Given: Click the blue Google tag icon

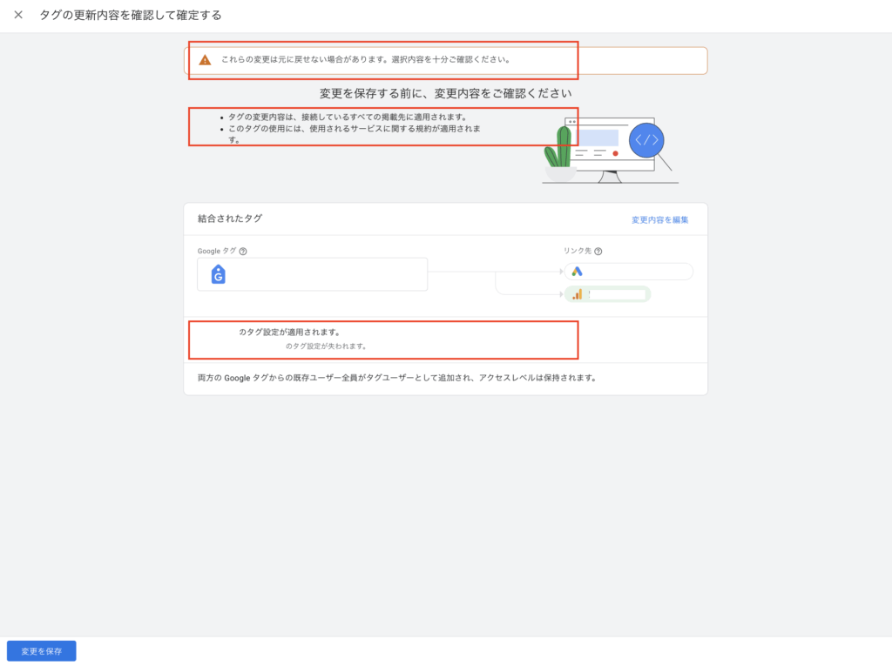Looking at the screenshot, I should point(219,274).
